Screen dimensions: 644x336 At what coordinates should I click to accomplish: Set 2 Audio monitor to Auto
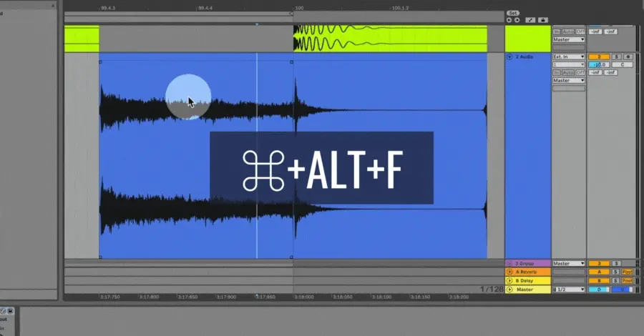568,73
